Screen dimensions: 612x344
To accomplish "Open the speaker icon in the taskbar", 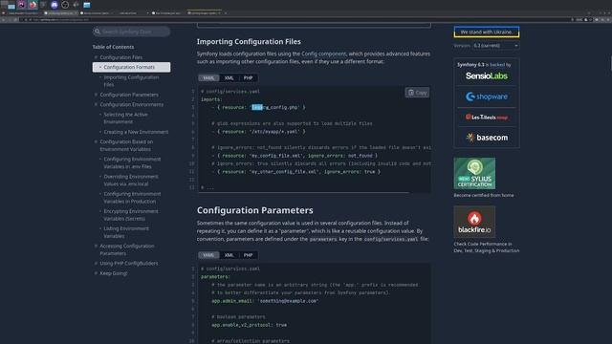I will 76,5.
